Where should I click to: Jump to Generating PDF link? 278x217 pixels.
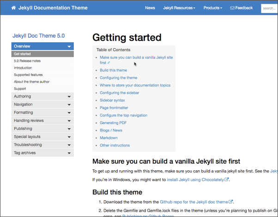tap(113, 123)
